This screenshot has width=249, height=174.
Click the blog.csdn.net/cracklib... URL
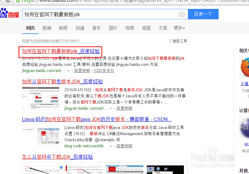pyautogui.click(x=86, y=146)
